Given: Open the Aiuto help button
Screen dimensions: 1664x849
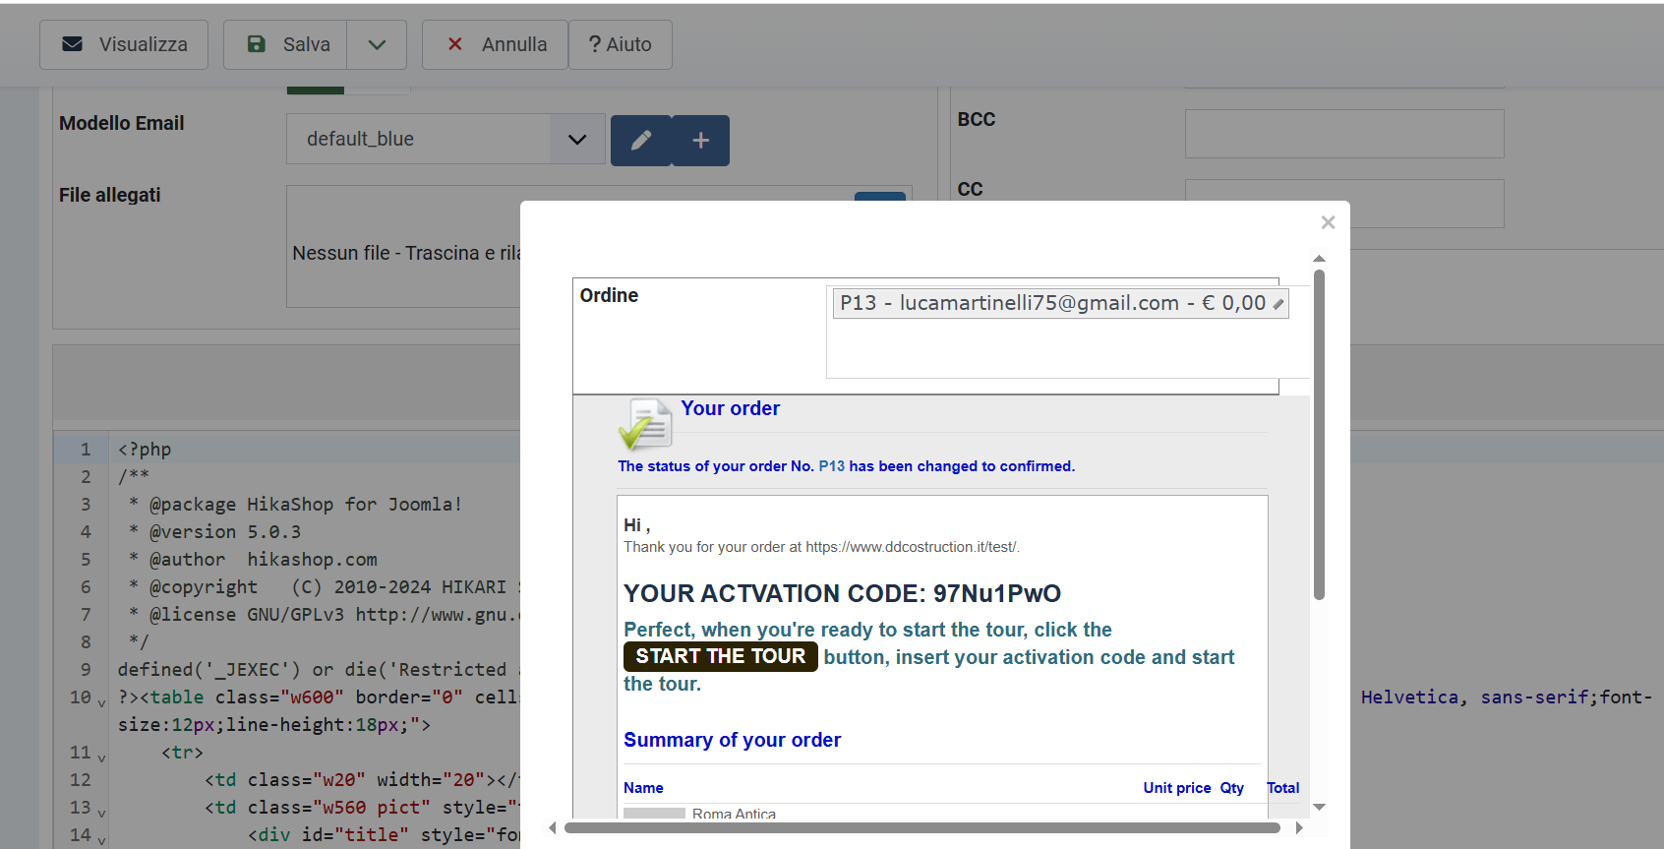Looking at the screenshot, I should pyautogui.click(x=620, y=44).
